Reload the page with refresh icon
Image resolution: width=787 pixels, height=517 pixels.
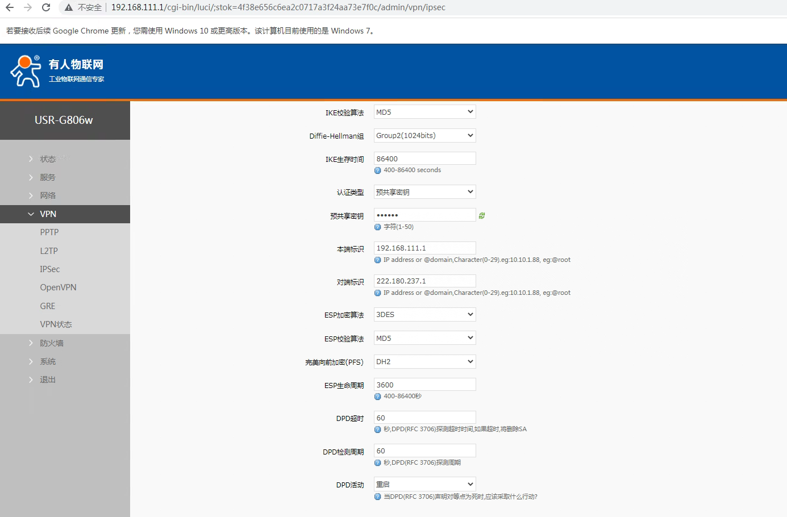pos(46,7)
